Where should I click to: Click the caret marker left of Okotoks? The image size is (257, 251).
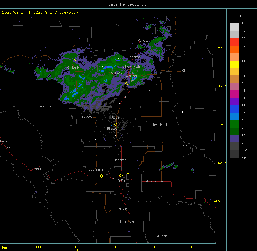107,212
